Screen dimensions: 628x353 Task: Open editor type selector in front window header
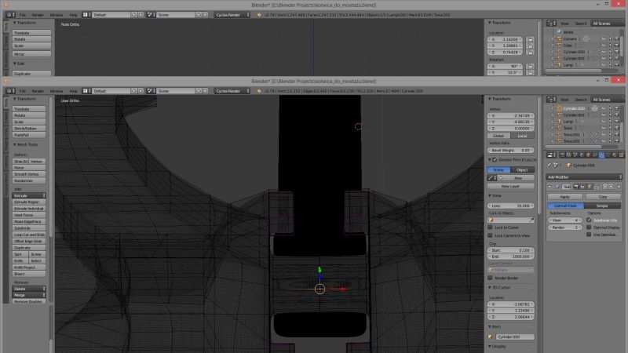(10, 91)
